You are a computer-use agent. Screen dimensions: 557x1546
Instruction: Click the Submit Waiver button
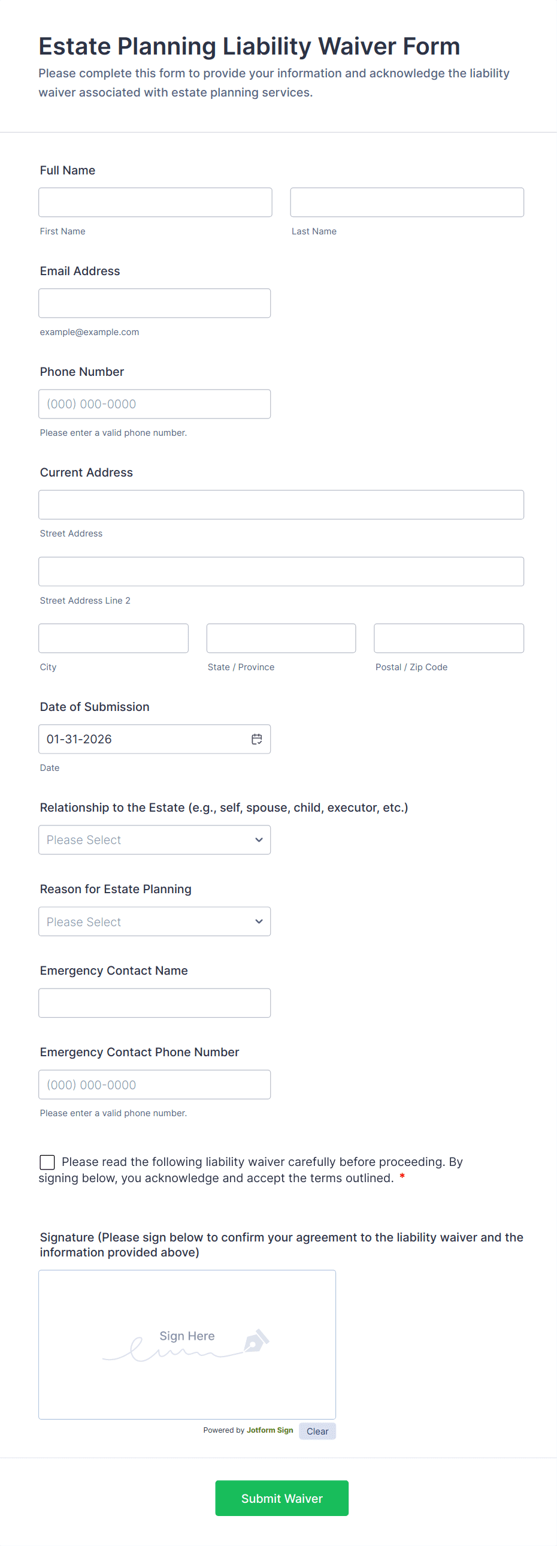[282, 1498]
